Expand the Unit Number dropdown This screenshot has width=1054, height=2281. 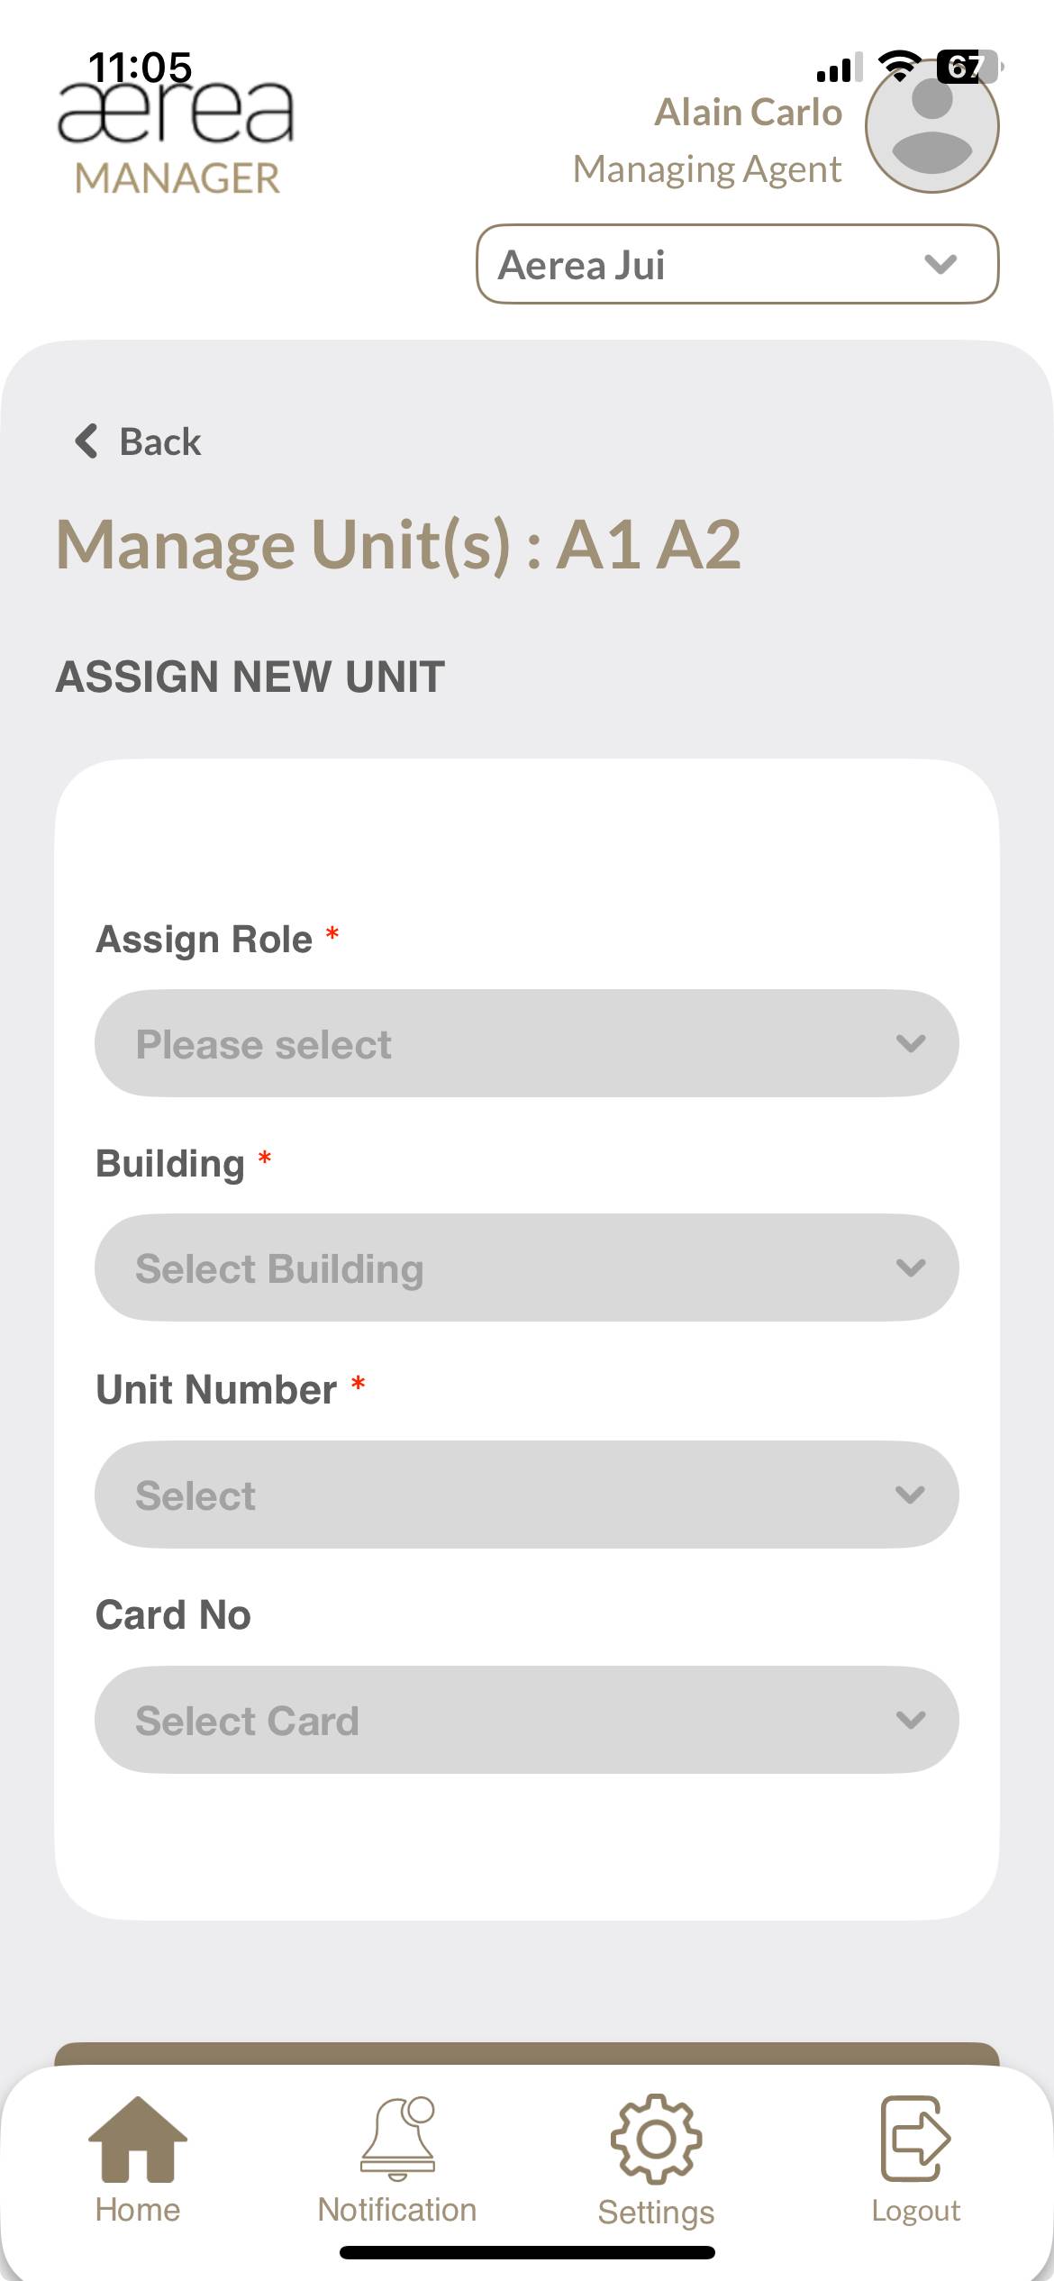click(x=526, y=1495)
